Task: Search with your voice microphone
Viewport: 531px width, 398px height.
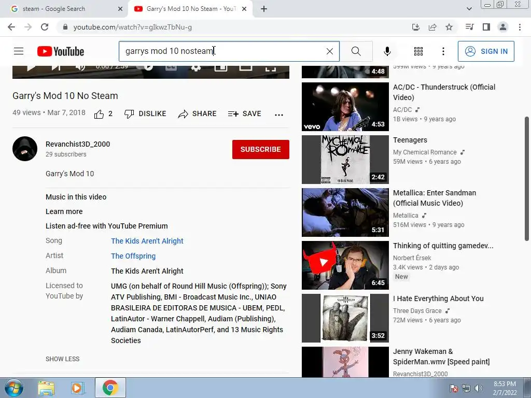Action: pyautogui.click(x=387, y=51)
